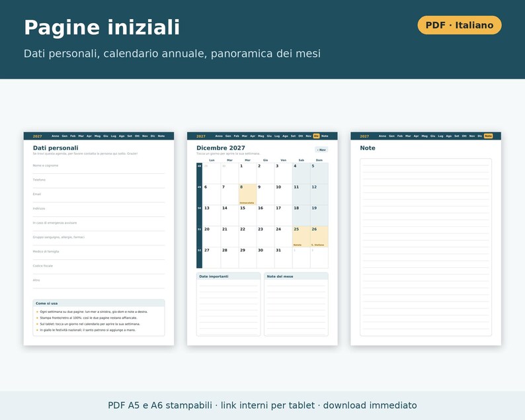The image size is (525, 420).
Task: Open day 26 S. Stefano in calendar
Action: 319,237
